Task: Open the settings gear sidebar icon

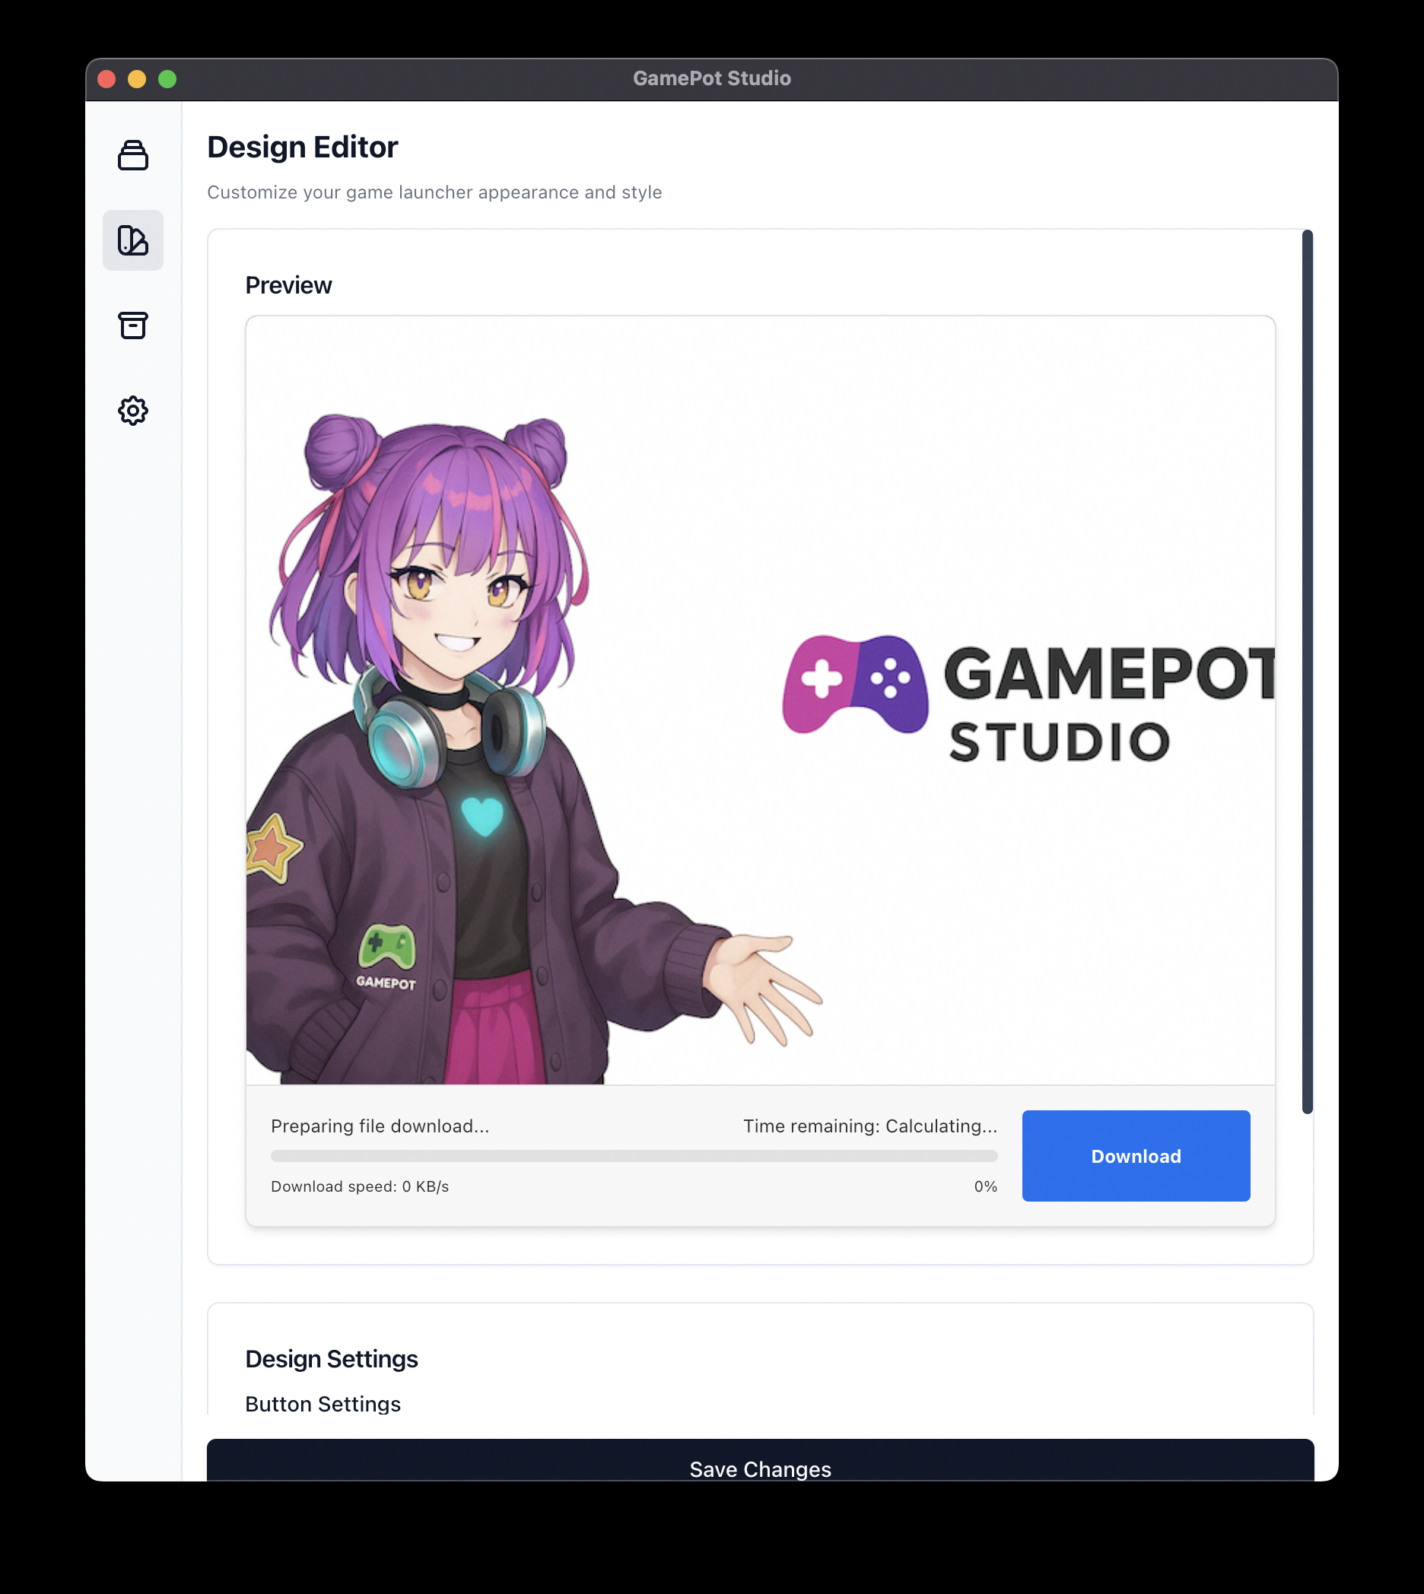Action: coord(133,411)
